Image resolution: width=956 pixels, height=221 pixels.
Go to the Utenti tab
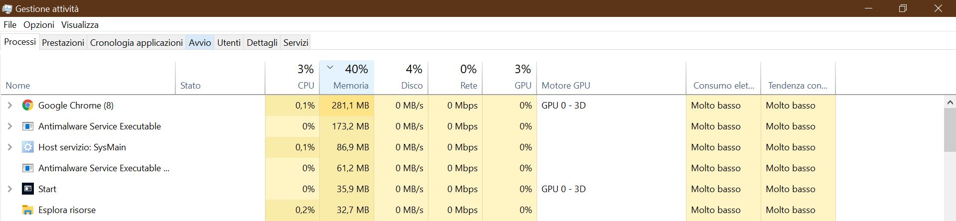coord(229,43)
